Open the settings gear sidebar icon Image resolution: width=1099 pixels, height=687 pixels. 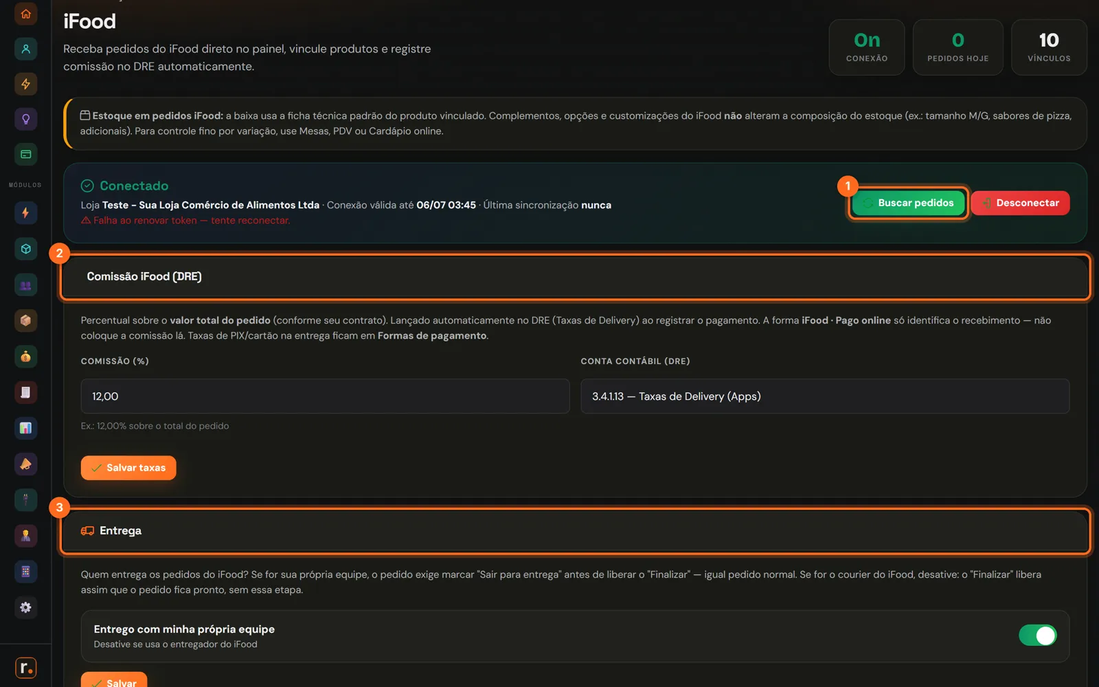click(x=25, y=607)
